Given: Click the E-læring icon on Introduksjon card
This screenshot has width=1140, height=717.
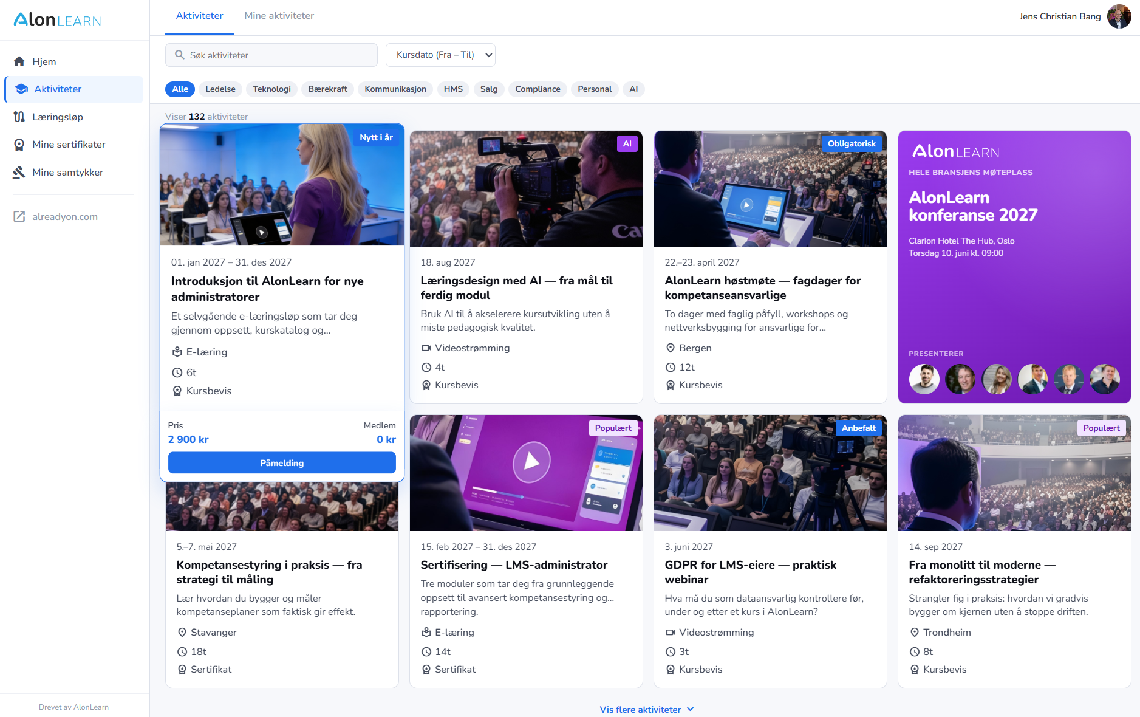Looking at the screenshot, I should tap(177, 352).
